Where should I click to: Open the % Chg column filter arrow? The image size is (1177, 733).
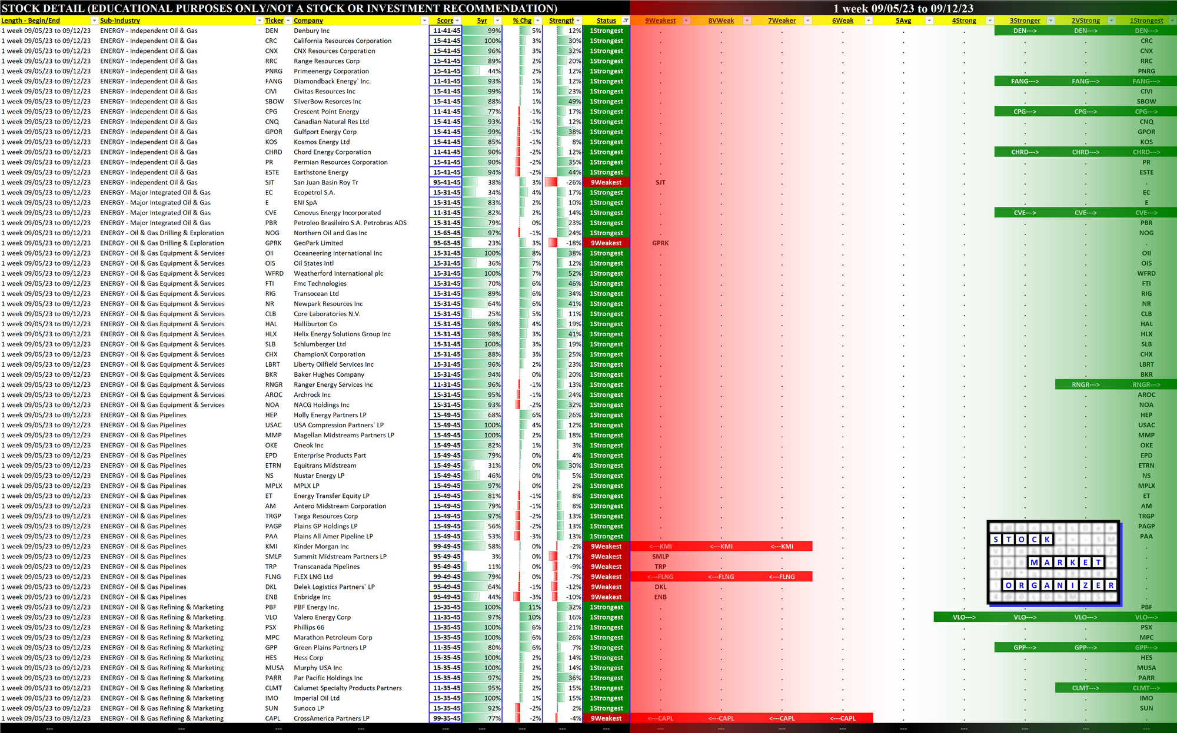tap(537, 21)
